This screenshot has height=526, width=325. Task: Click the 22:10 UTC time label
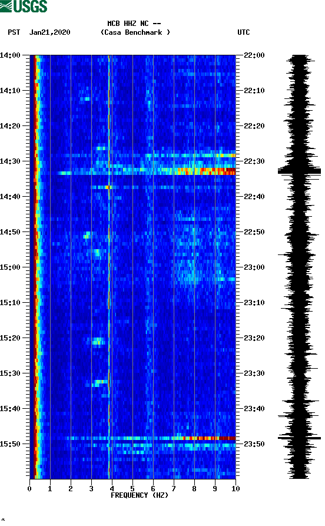(x=254, y=90)
